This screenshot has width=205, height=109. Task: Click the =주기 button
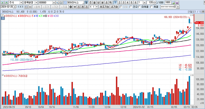point(46,7)
